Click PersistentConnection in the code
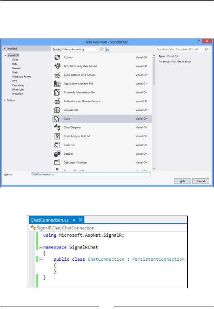214x309 pixels. [x=158, y=259]
